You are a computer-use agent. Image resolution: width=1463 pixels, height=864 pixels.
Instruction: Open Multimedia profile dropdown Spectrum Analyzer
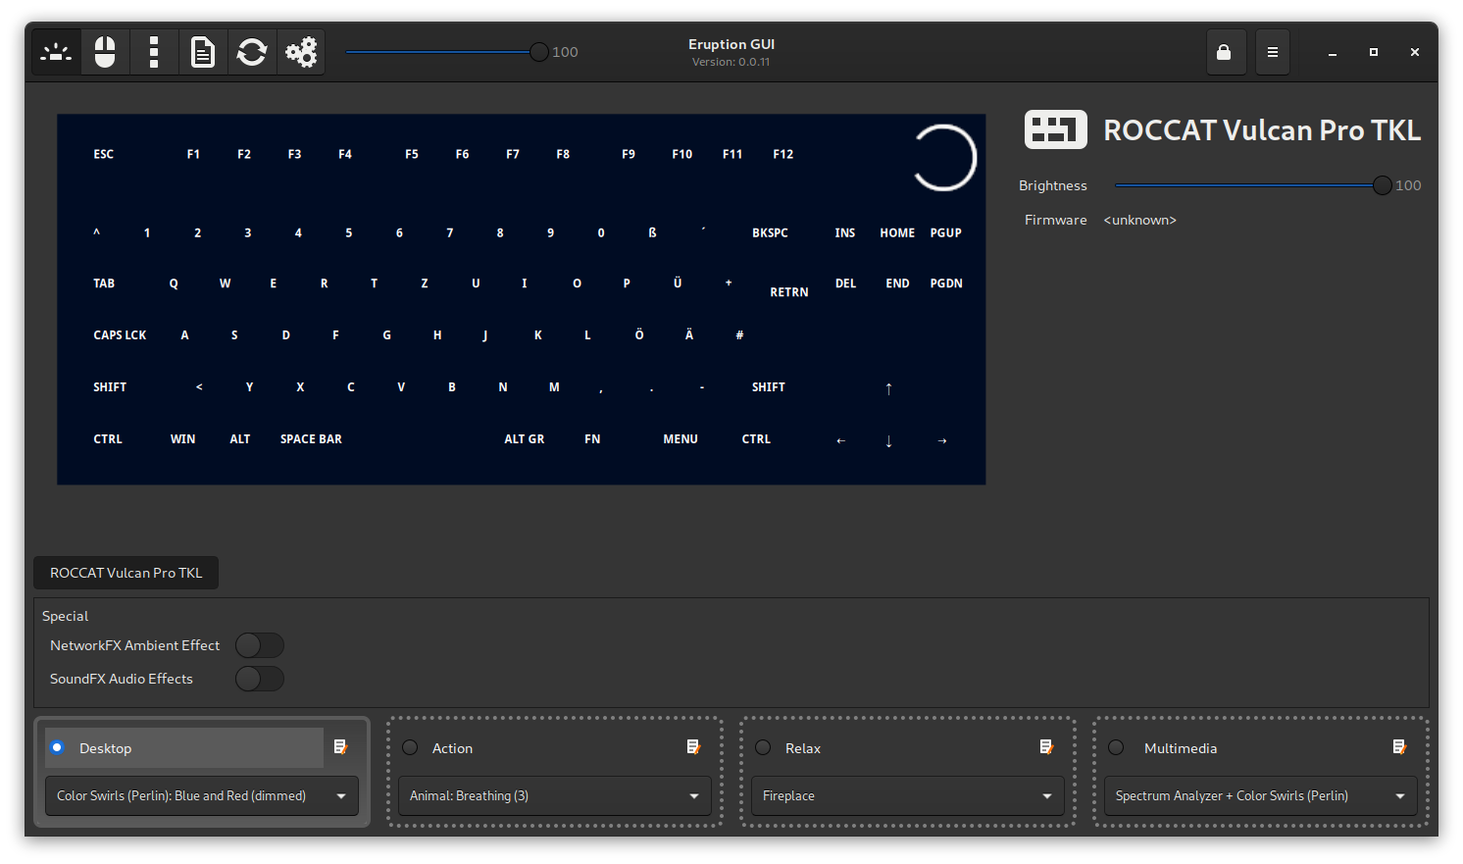[x=1261, y=795]
